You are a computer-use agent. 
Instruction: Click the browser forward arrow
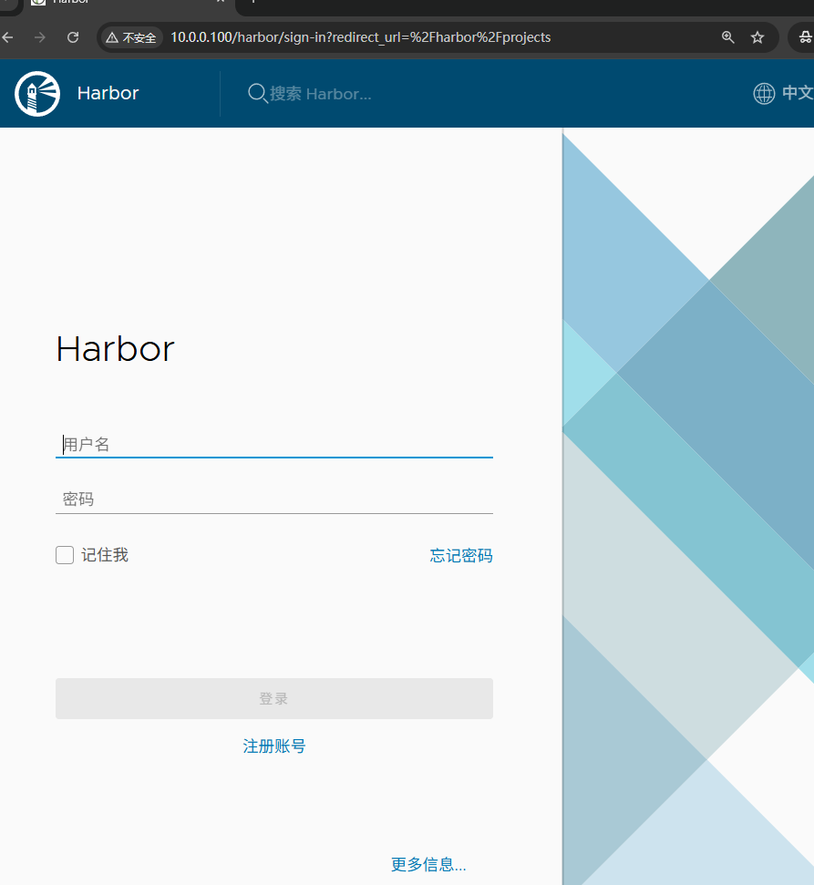[40, 37]
